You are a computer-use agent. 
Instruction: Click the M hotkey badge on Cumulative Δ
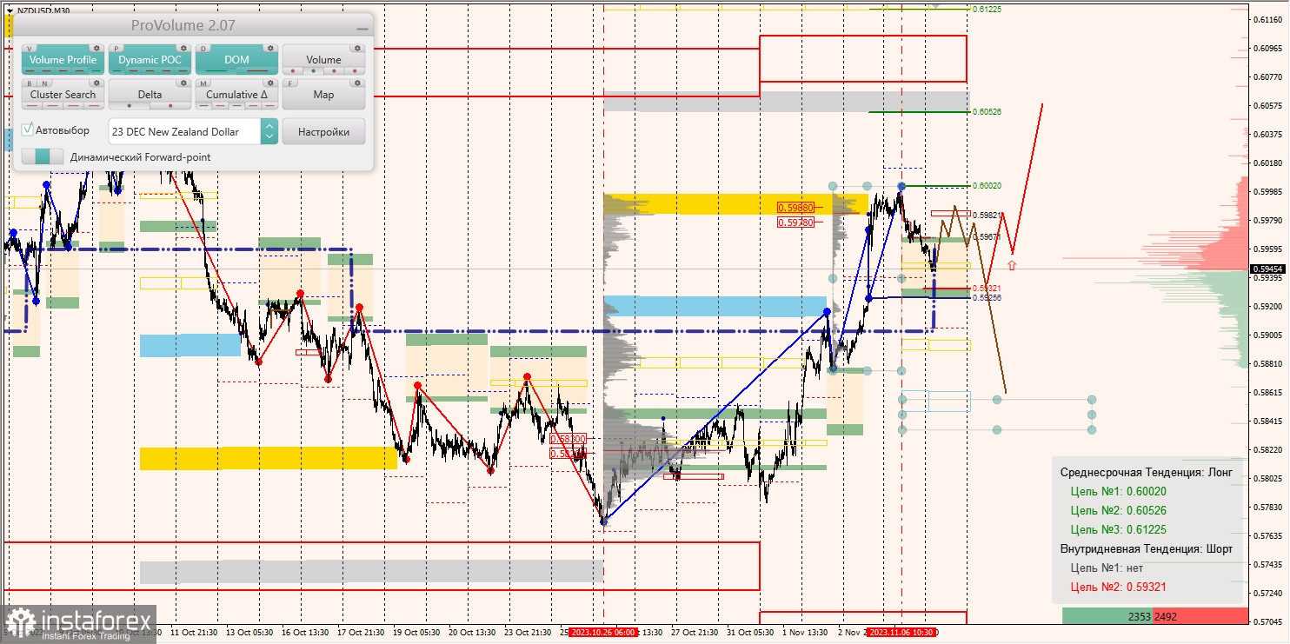203,83
